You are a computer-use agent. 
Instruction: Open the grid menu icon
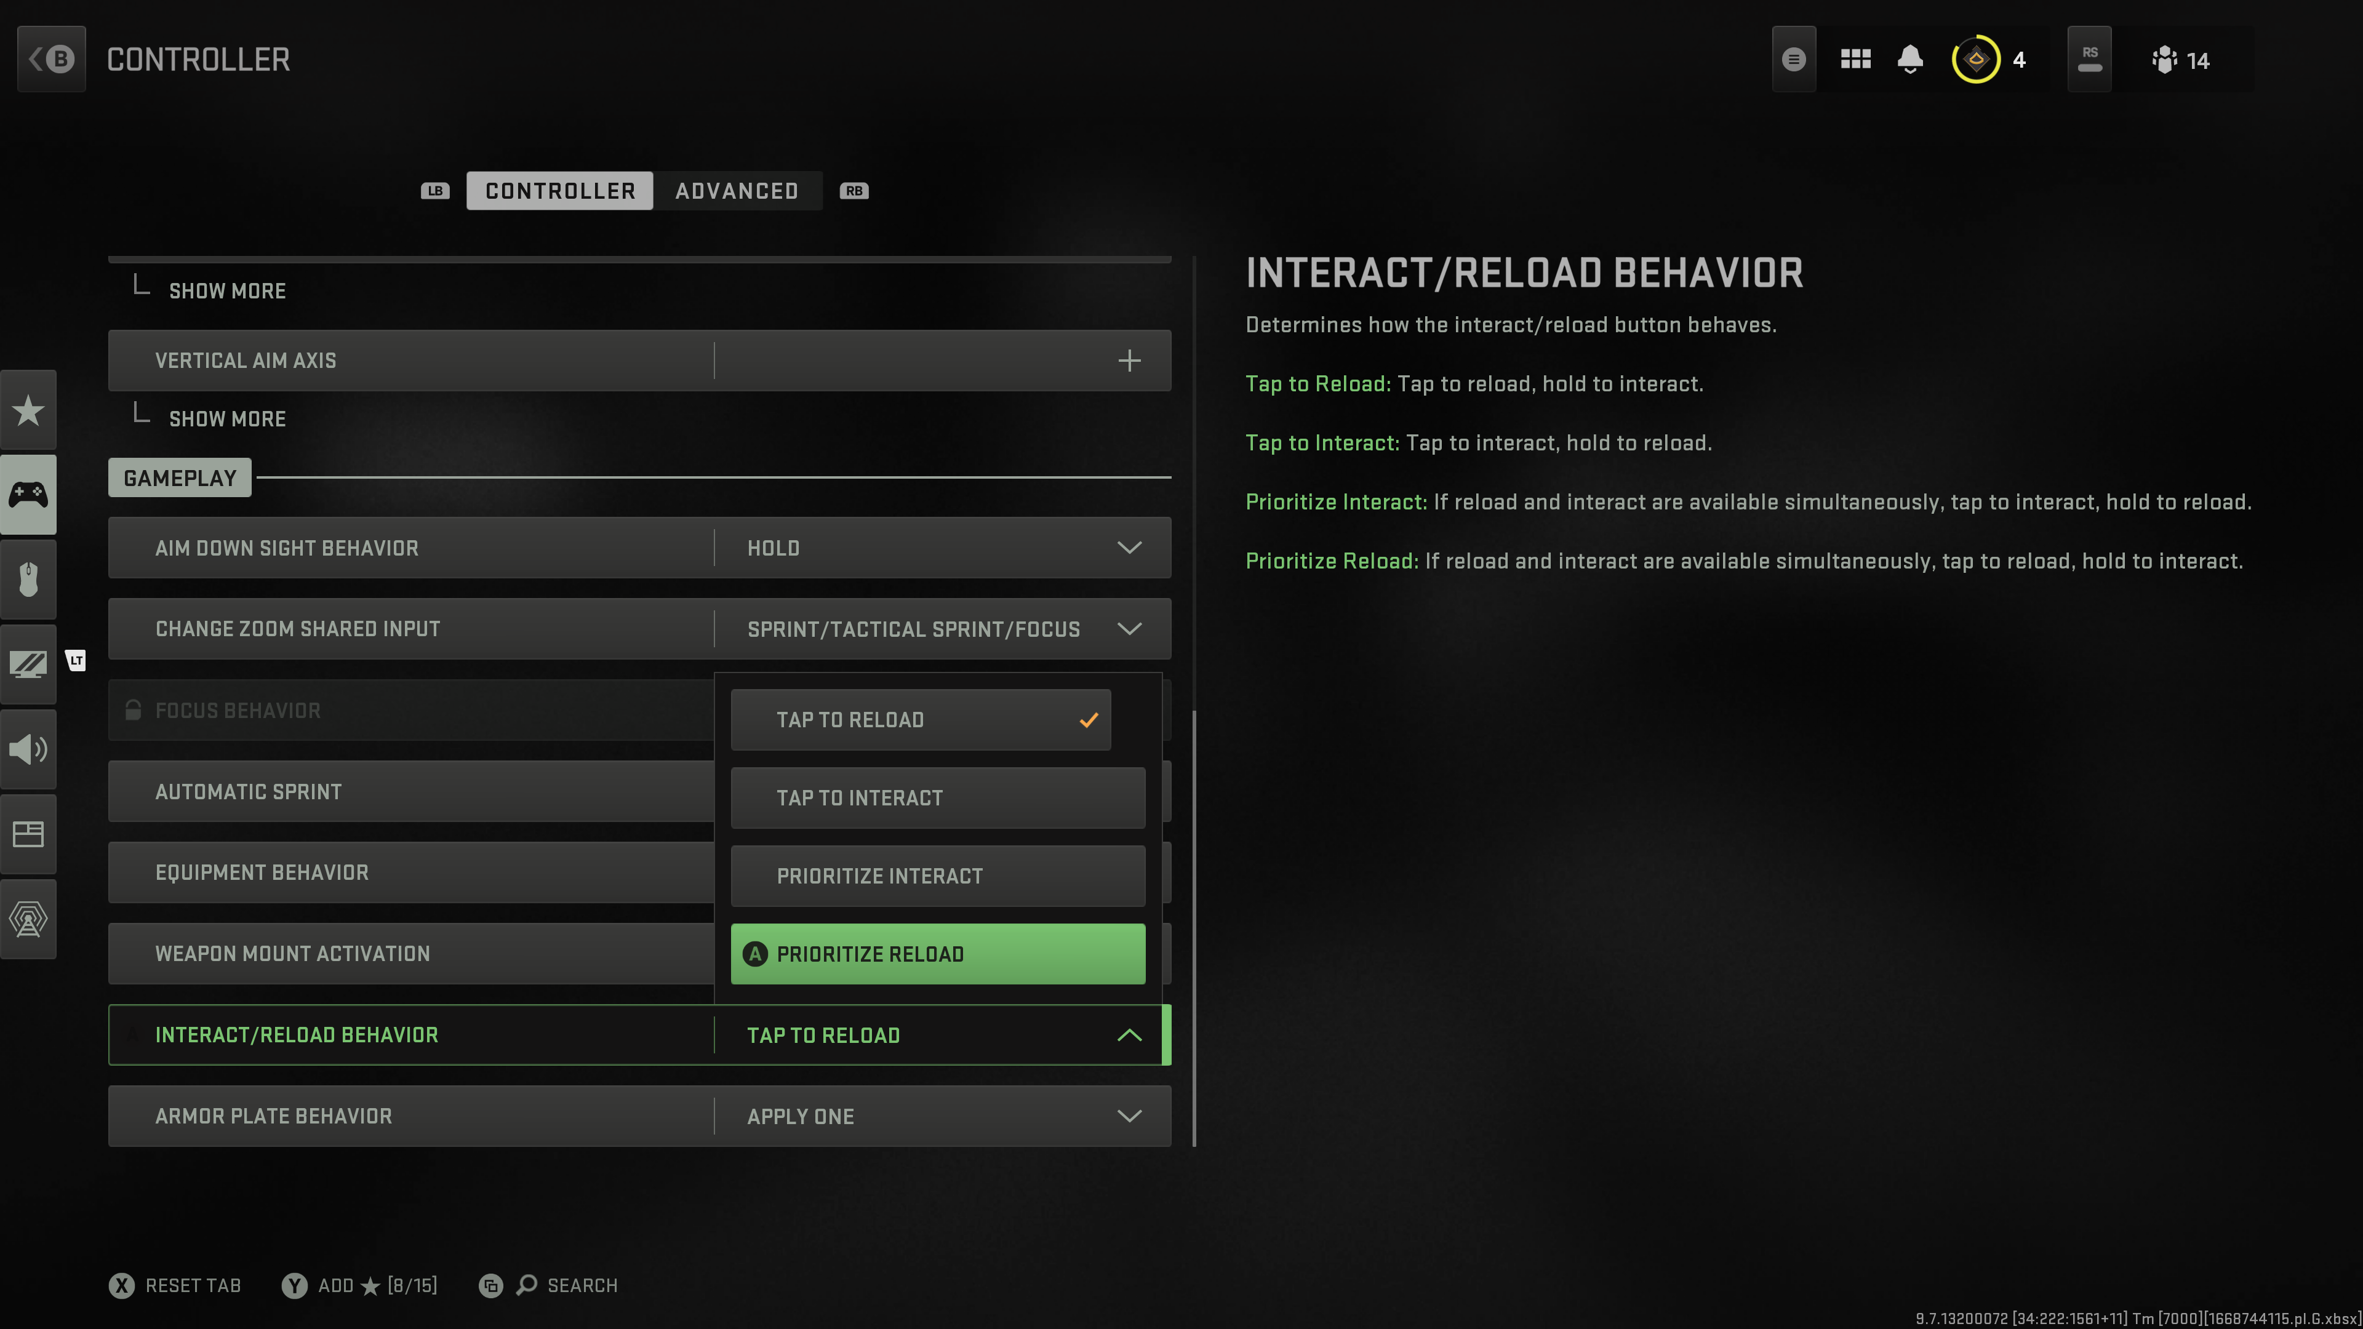(1855, 60)
